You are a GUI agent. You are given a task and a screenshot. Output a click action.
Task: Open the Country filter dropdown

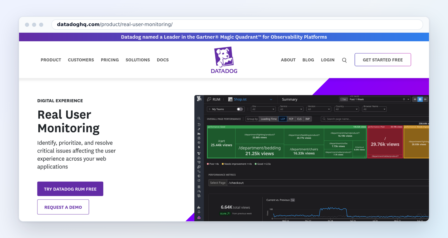347,109
